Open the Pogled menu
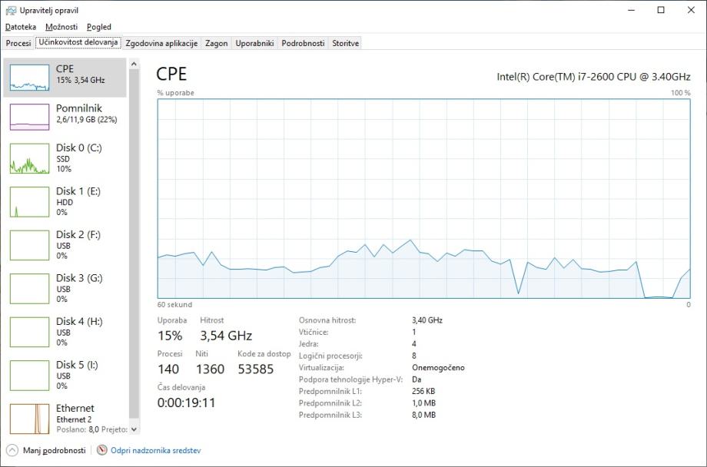707x467 pixels. point(99,27)
